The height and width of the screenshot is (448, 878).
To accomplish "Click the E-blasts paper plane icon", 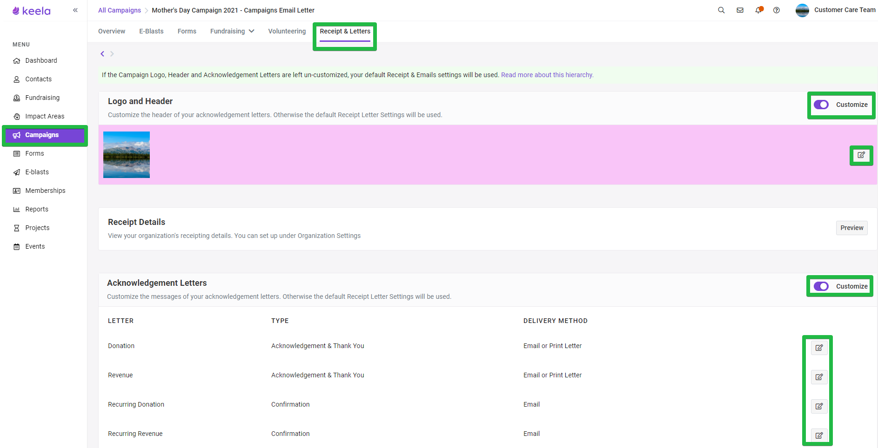I will 17,172.
